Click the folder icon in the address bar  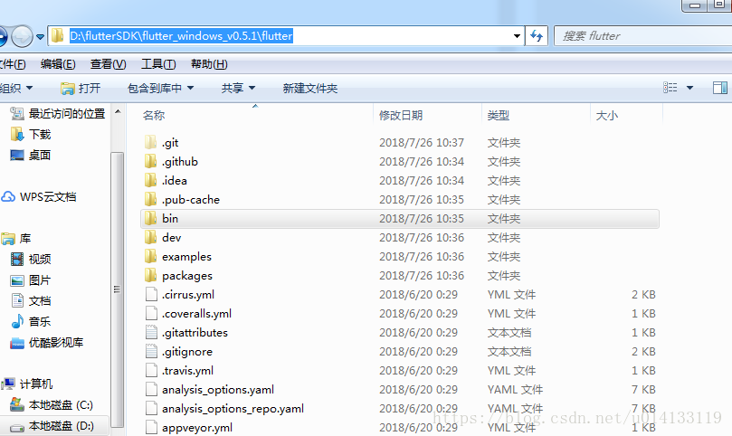57,35
